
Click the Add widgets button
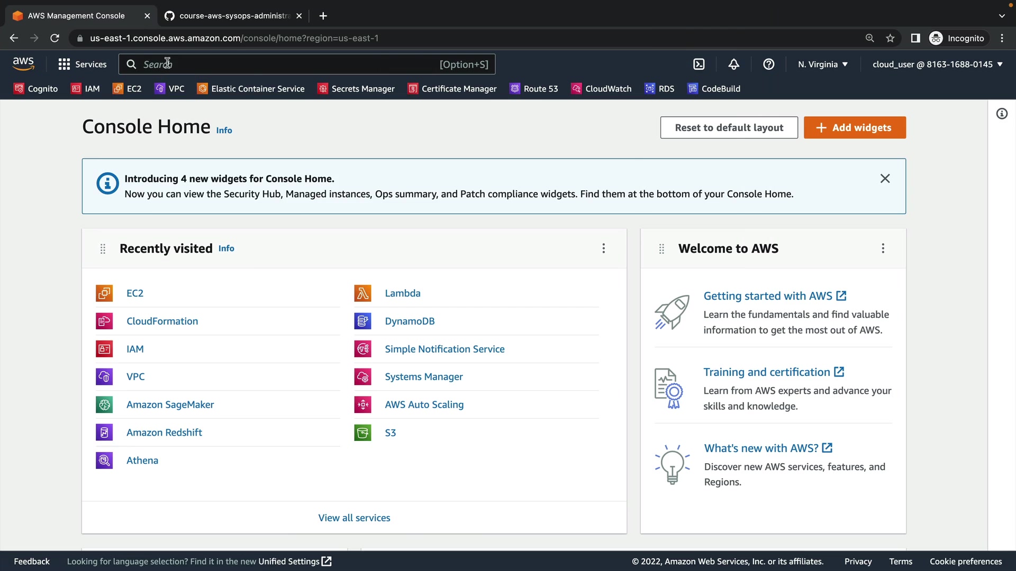854,127
